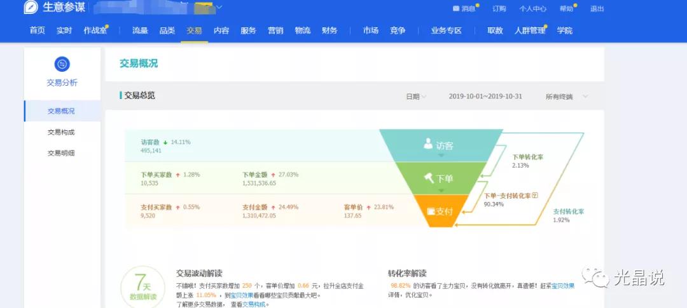Expand the shop name dropdown arrow in header
This screenshot has width=687, height=308.
(219, 8)
